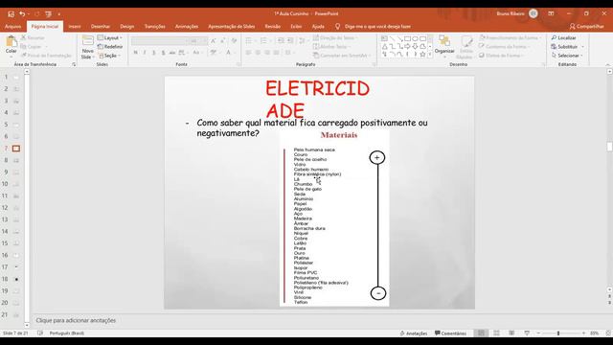
Task: Switch to slide sorter view
Action: [496, 333]
